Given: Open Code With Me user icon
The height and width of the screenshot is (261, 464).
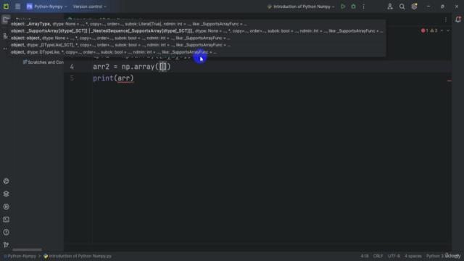Looking at the screenshot, I should (x=390, y=7).
